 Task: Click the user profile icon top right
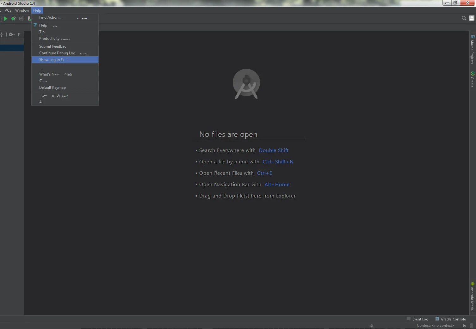[472, 18]
